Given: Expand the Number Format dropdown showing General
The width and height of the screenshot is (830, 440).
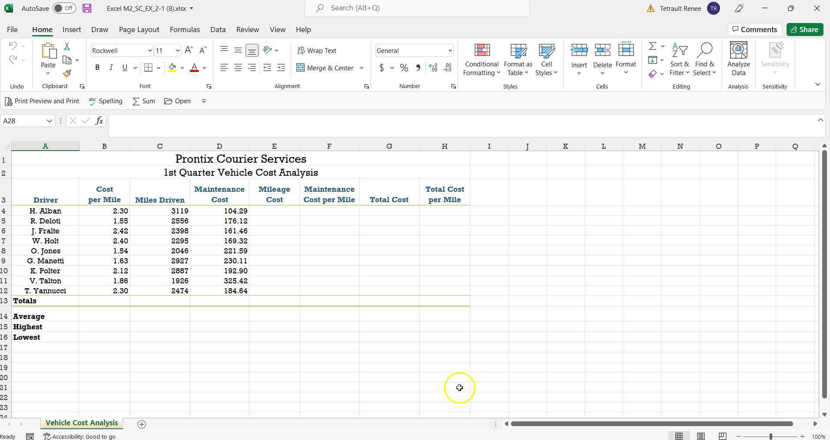Looking at the screenshot, I should pos(450,50).
